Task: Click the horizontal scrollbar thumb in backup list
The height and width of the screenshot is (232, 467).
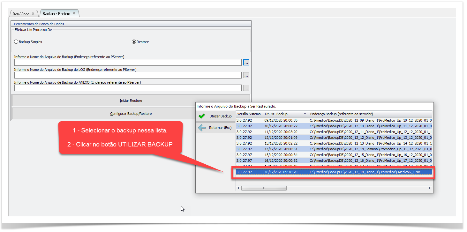Action: coord(264,188)
